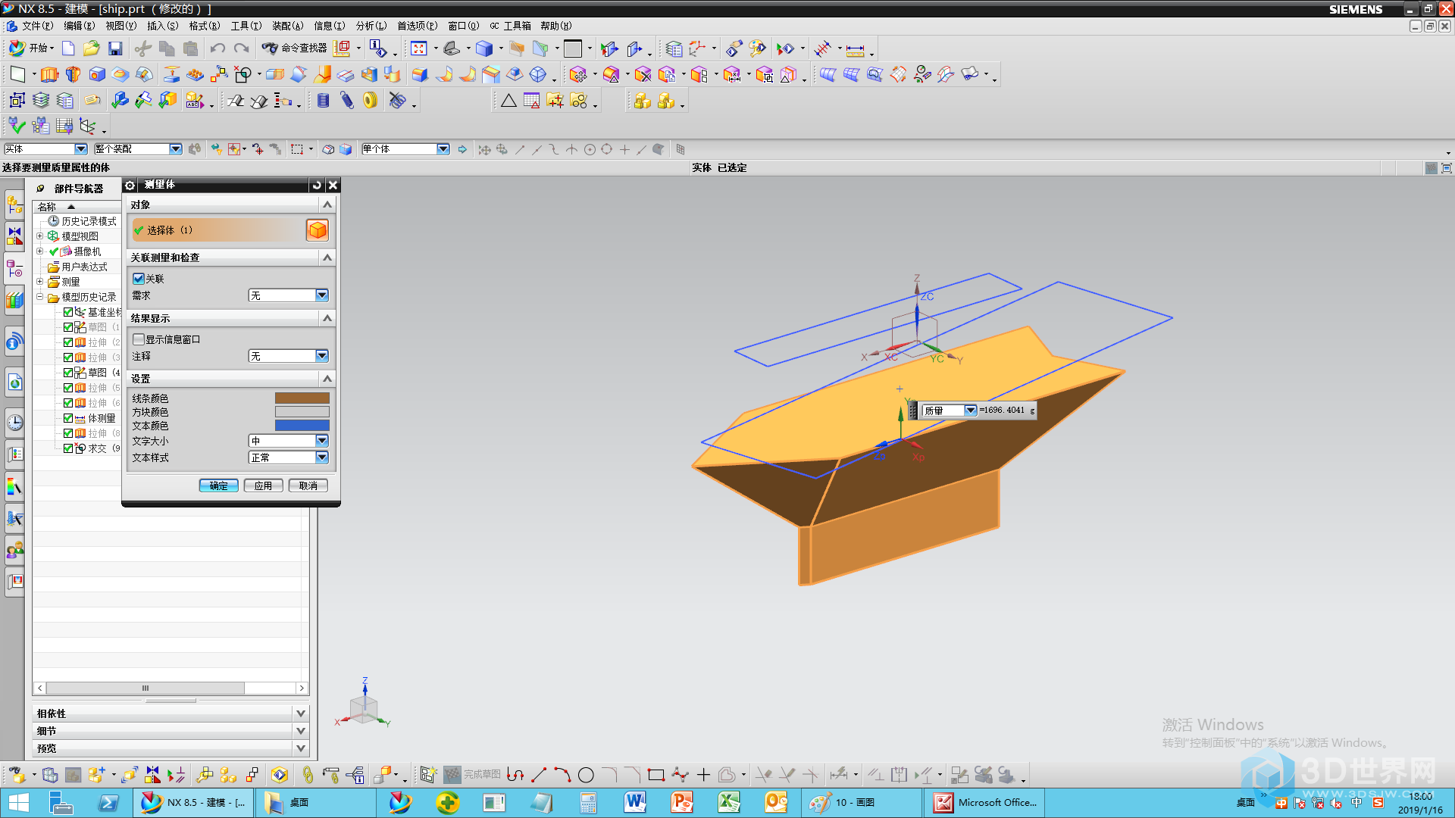Image resolution: width=1455 pixels, height=818 pixels.
Task: Click the Save floppy disk icon
Action: tap(115, 48)
